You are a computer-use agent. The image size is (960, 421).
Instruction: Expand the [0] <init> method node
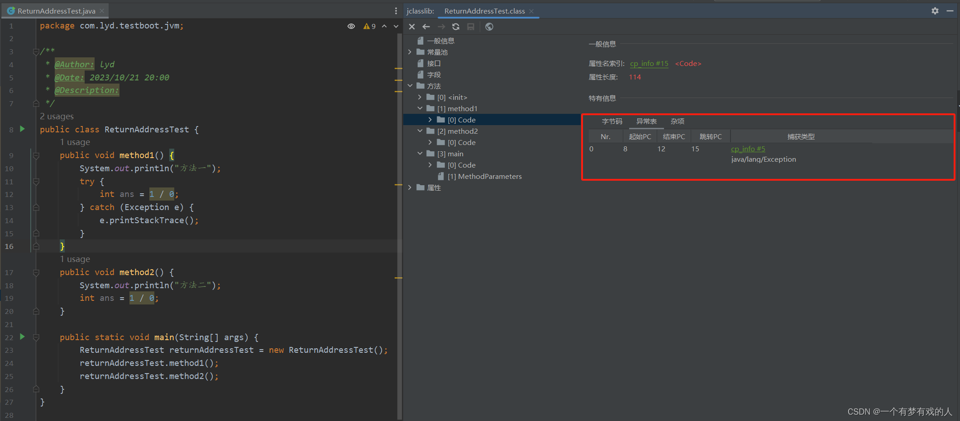click(420, 97)
